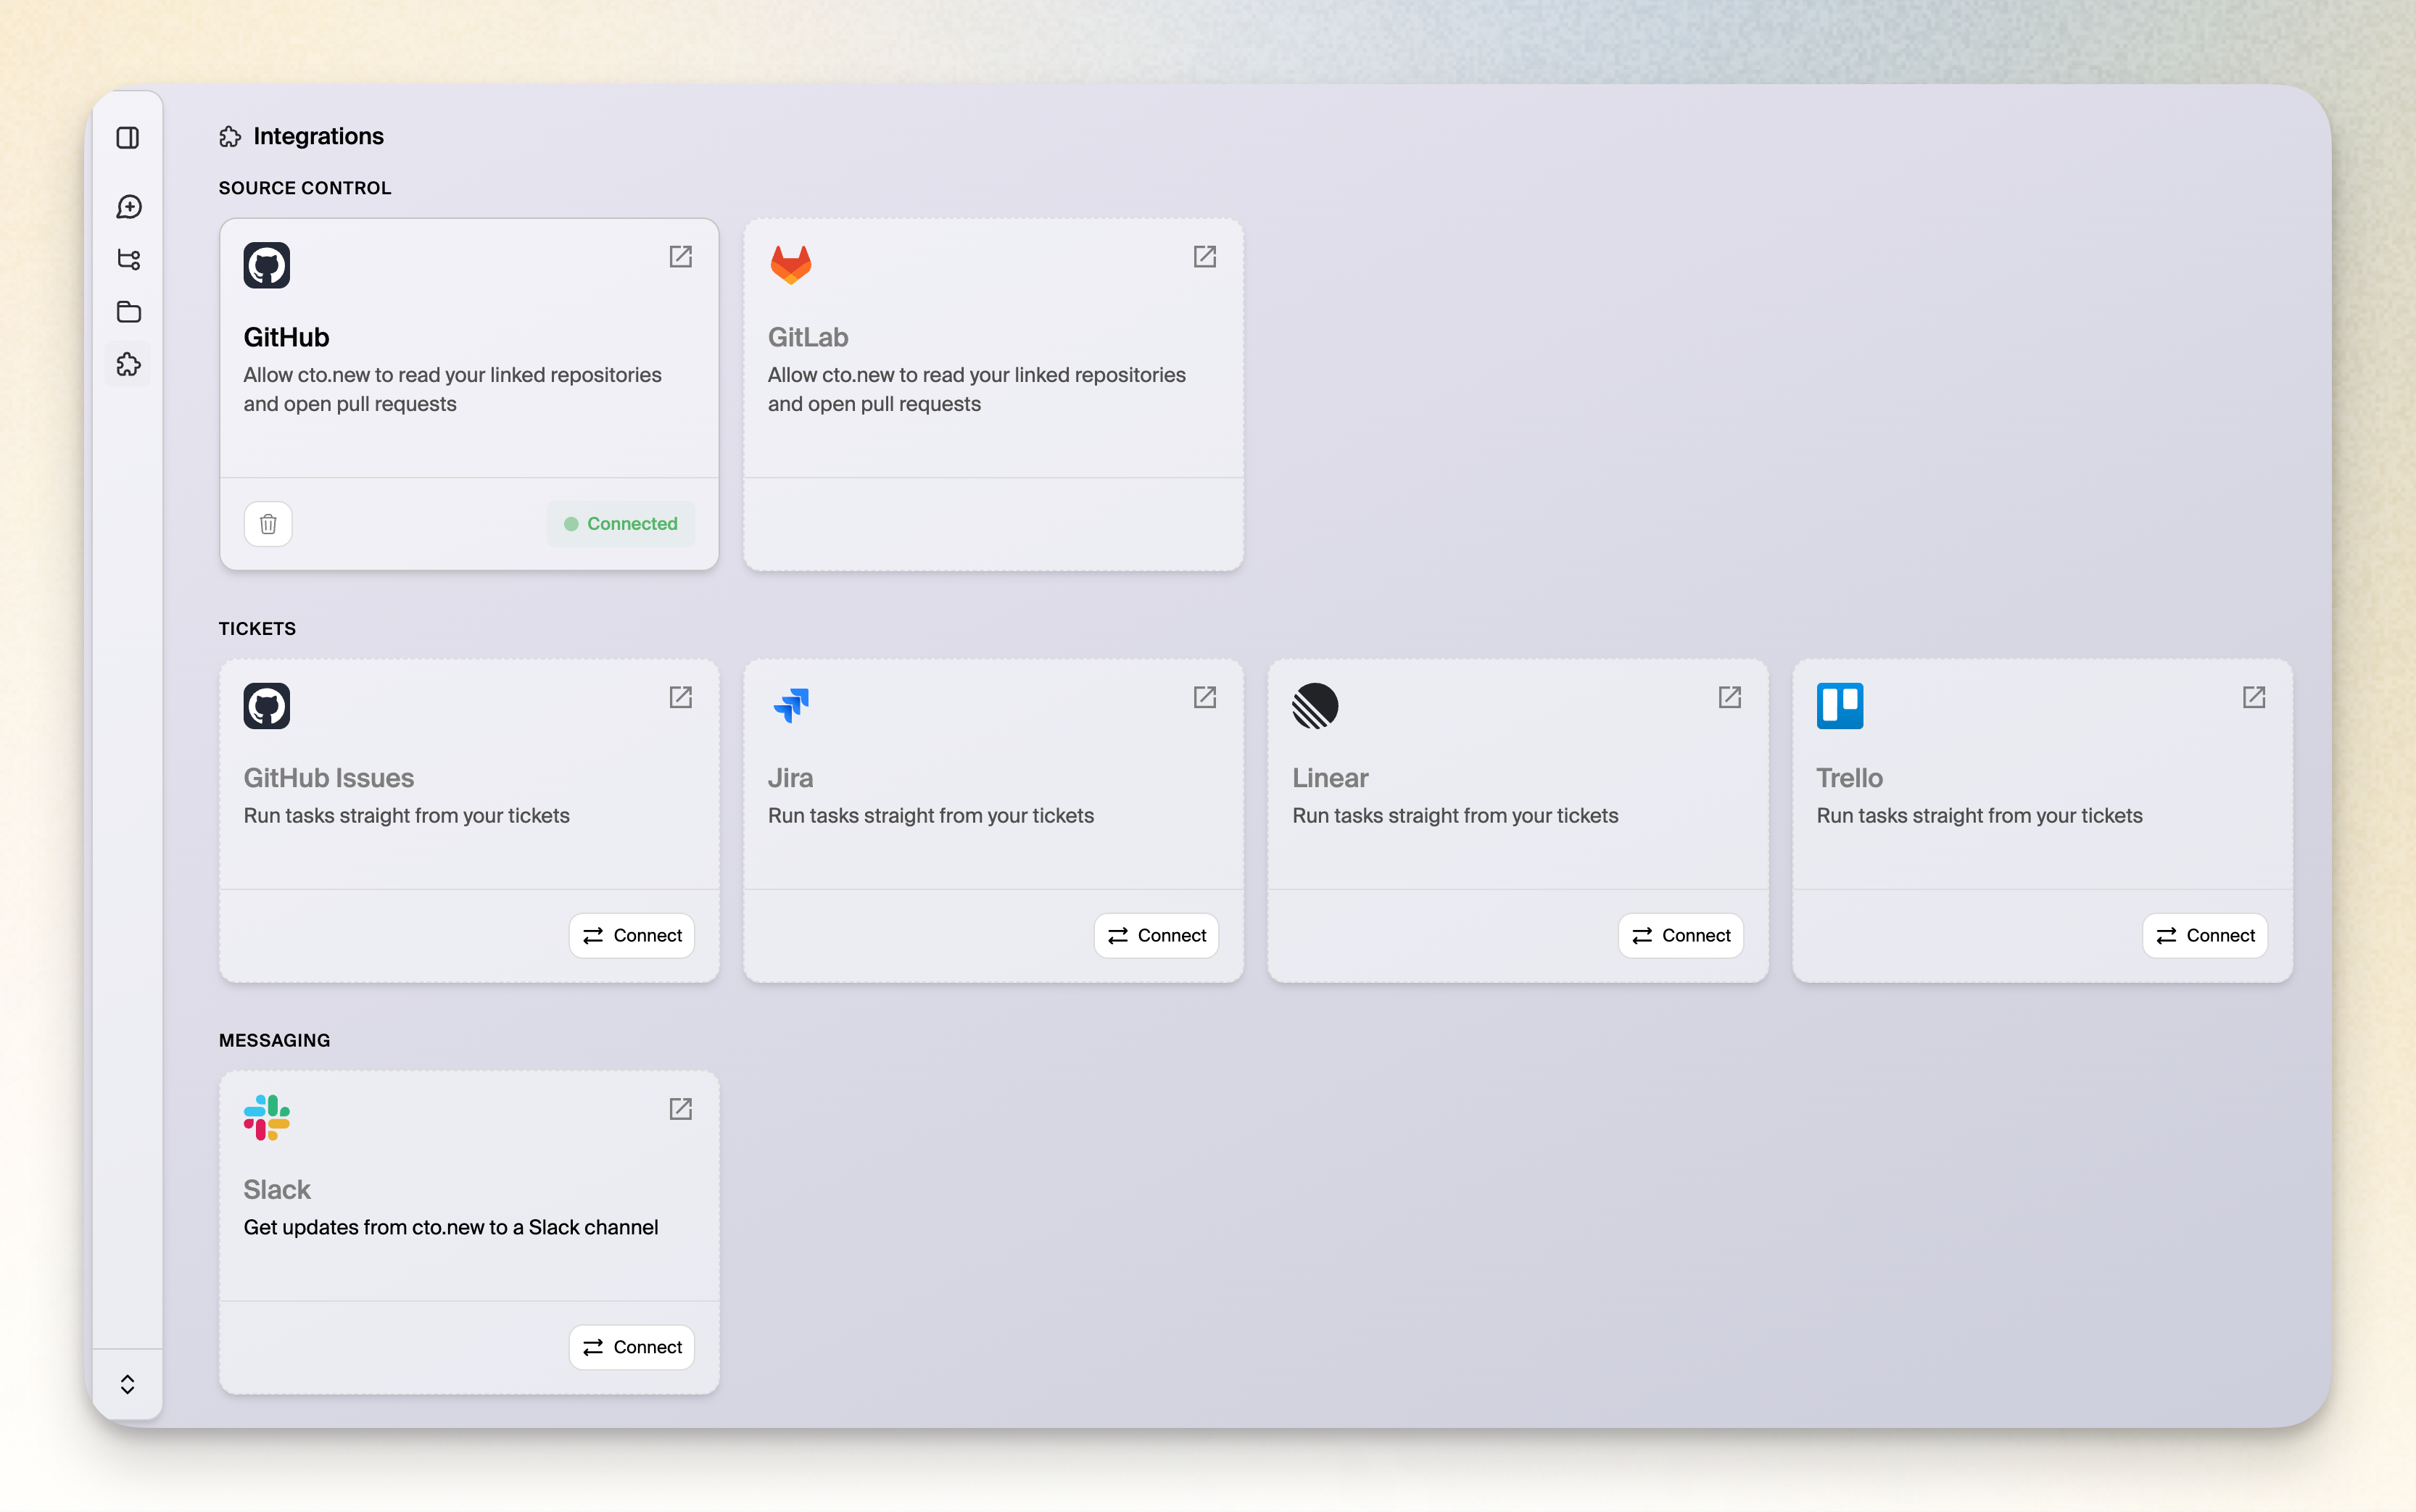Click the GitLab fox logo
This screenshot has width=2416, height=1512.
790,264
